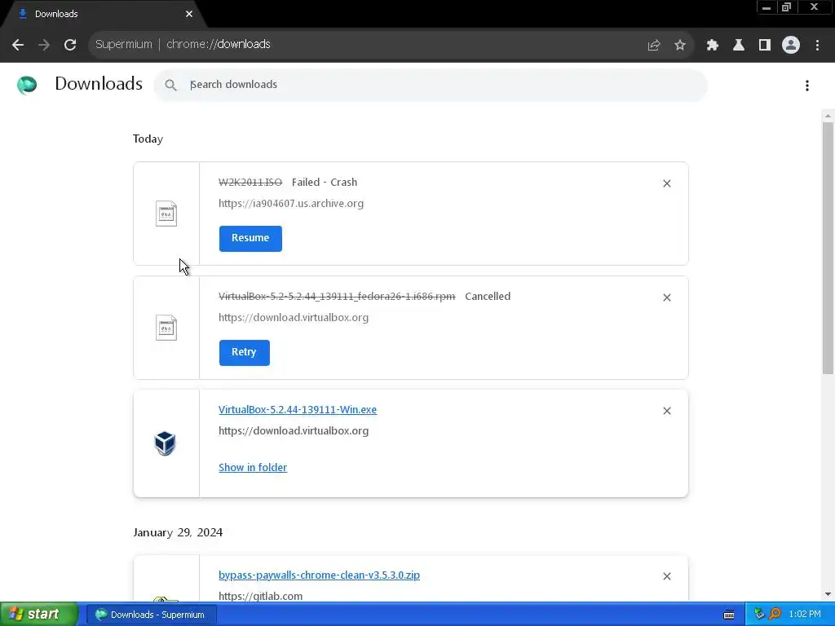Click the scrollbar down arrow
The height and width of the screenshot is (626, 835).
pos(828,594)
